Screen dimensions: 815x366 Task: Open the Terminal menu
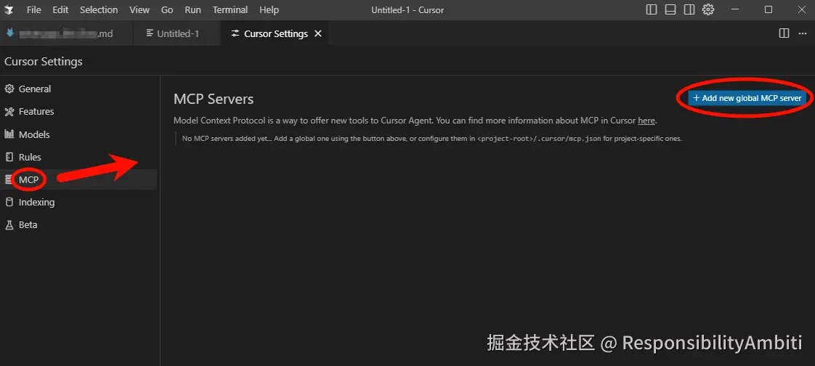click(230, 9)
